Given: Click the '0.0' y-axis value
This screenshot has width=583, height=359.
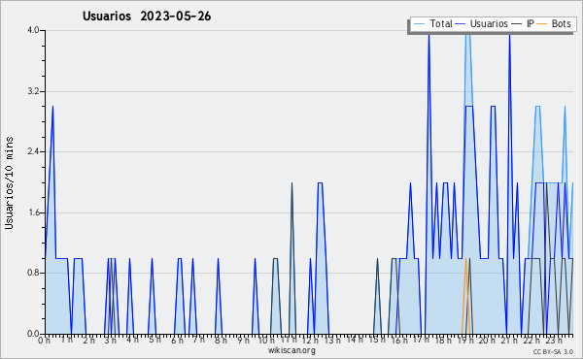Looking at the screenshot, I should tap(33, 334).
